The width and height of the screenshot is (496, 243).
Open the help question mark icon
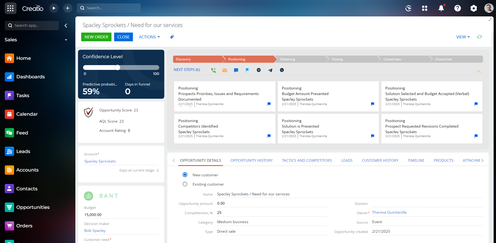pos(458,8)
